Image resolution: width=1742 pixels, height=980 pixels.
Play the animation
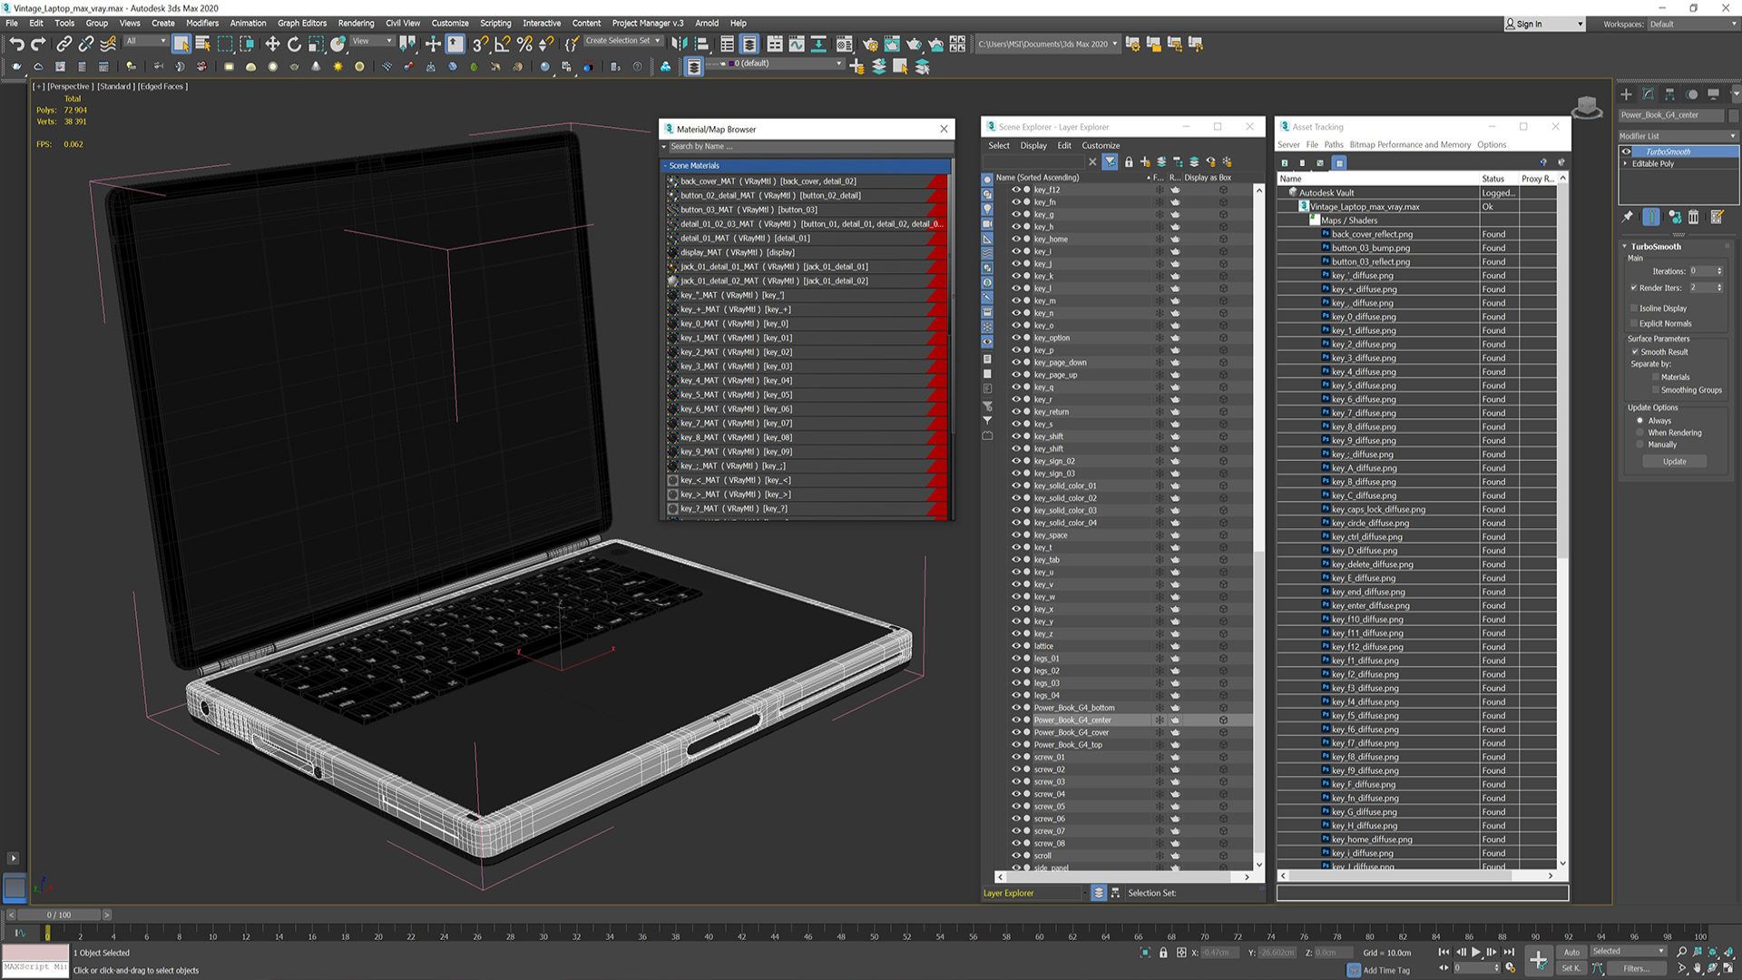pos(1476,952)
